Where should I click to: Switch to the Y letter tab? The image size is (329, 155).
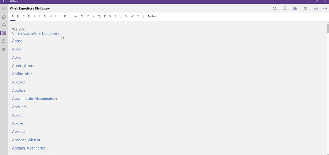click(138, 16)
